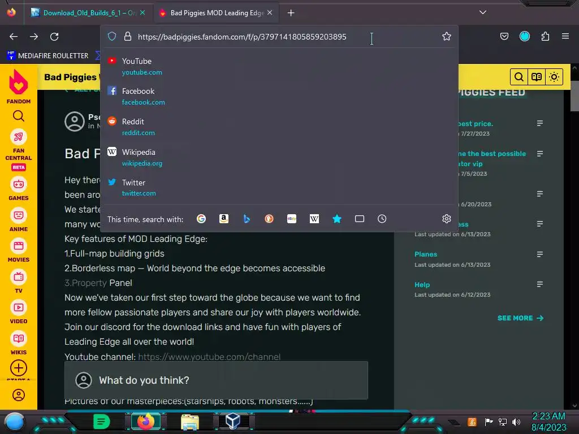Open volume control in system tray
Image resolution: width=579 pixels, height=434 pixels.
click(516, 422)
